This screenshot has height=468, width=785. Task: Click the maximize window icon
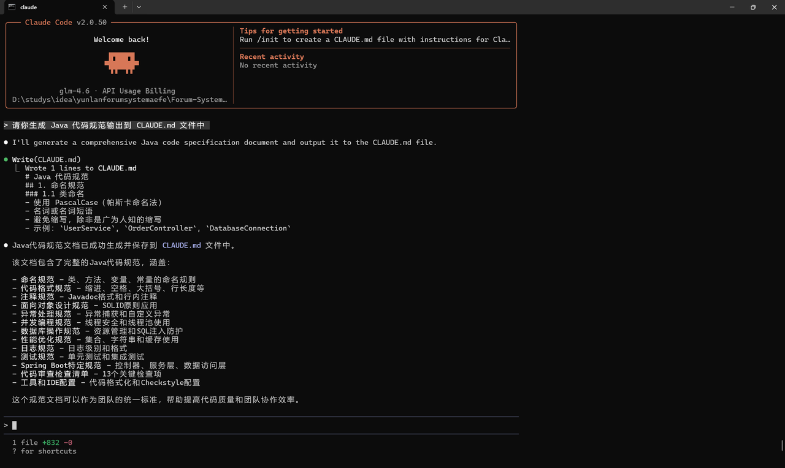752,7
